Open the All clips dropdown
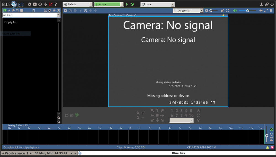The height and width of the screenshot is (157, 276). 31,15
